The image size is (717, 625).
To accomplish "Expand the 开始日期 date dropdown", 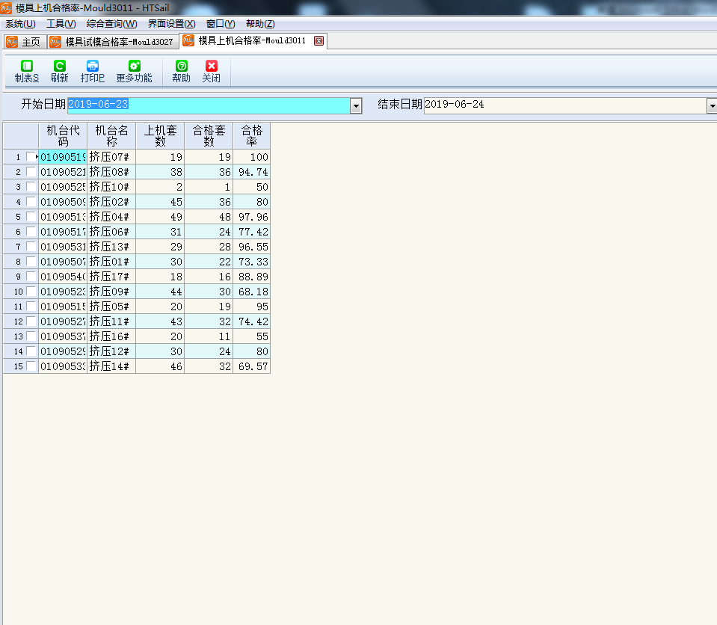I will 356,106.
